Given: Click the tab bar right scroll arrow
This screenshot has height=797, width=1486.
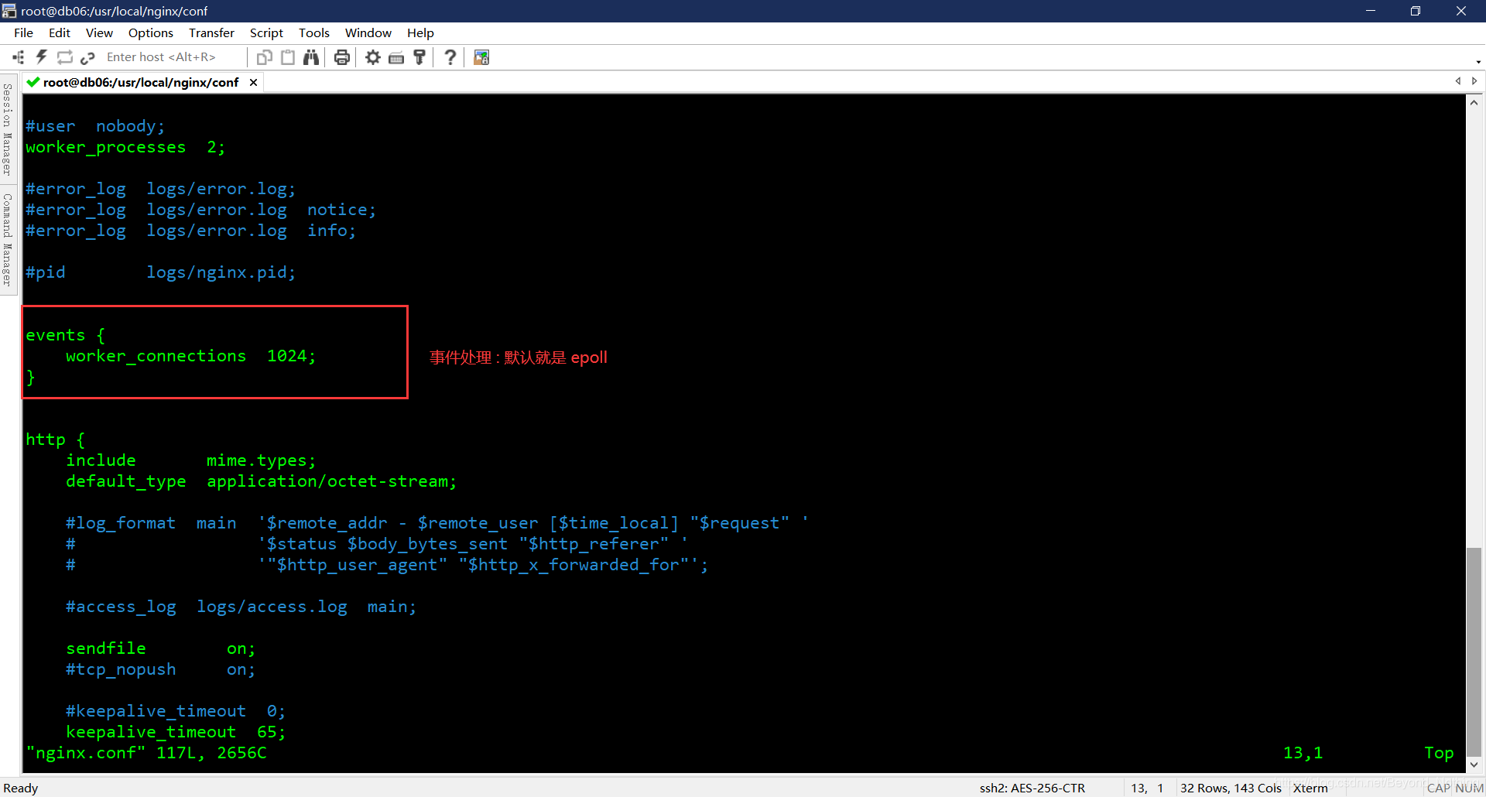Looking at the screenshot, I should tap(1474, 81).
